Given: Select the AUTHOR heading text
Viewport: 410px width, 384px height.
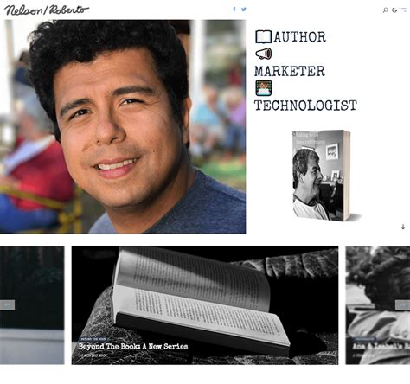Looking at the screenshot, I should [x=300, y=37].
